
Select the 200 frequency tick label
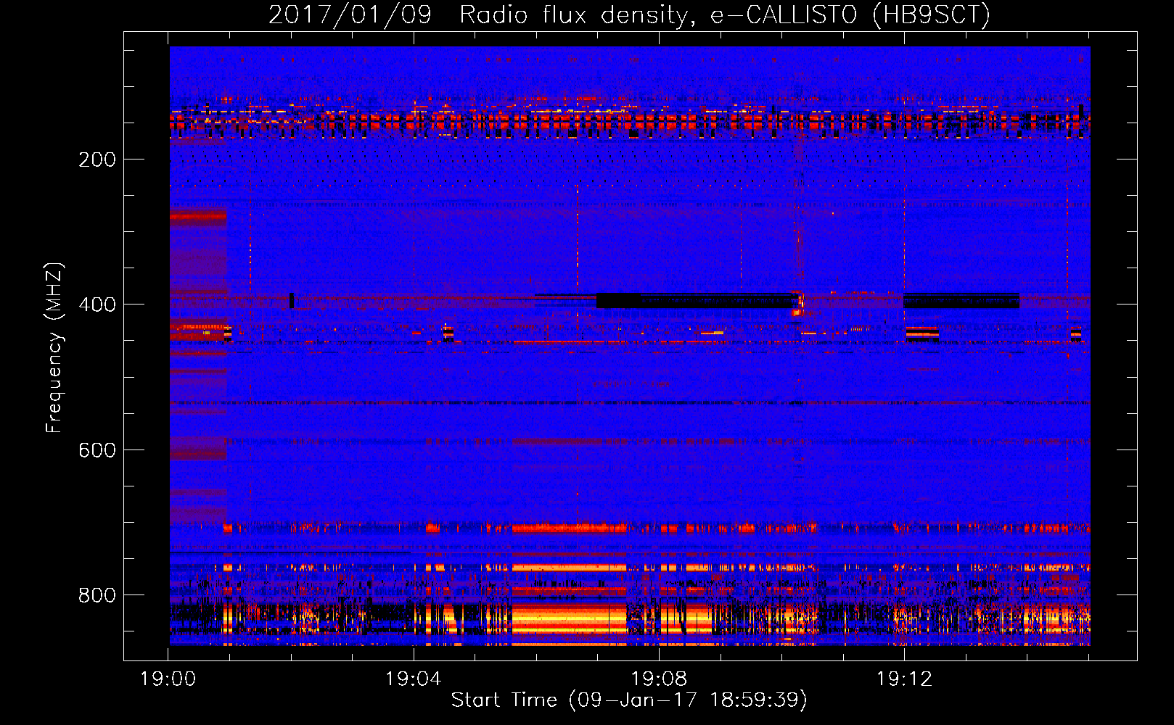point(97,159)
